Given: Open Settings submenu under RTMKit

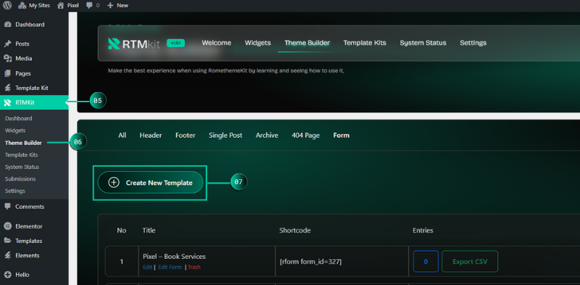Looking at the screenshot, I should point(15,191).
